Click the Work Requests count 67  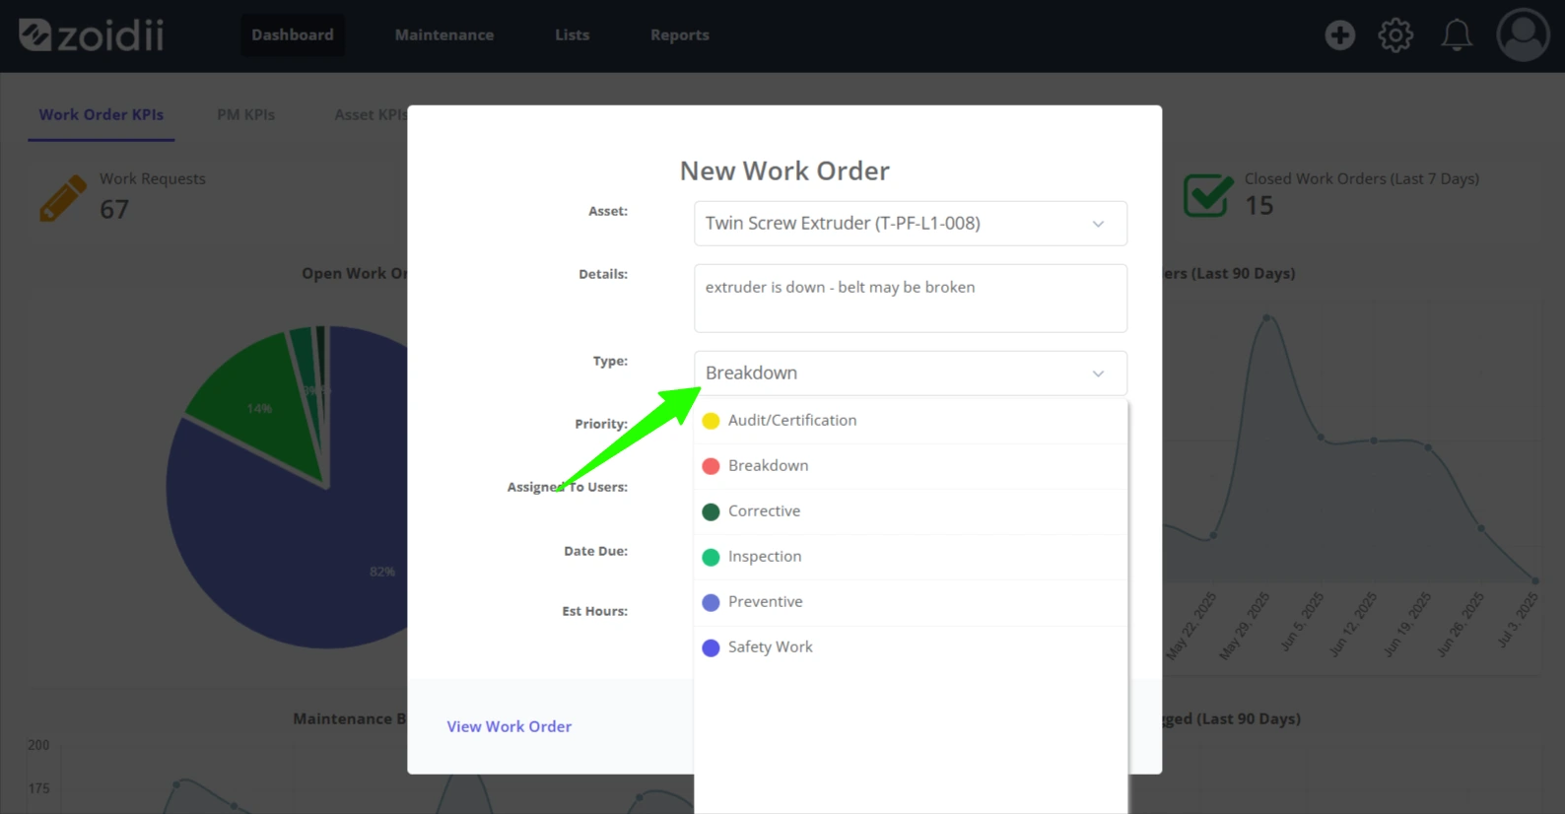tap(114, 209)
